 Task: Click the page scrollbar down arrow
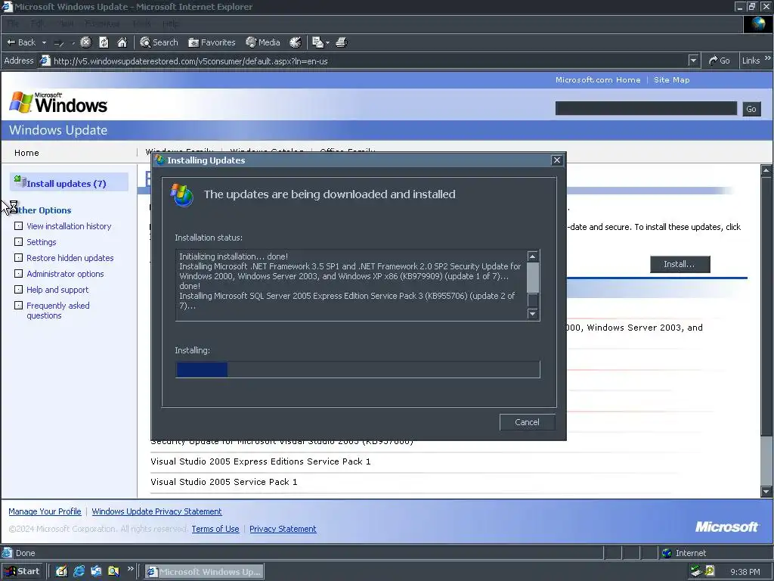[766, 492]
